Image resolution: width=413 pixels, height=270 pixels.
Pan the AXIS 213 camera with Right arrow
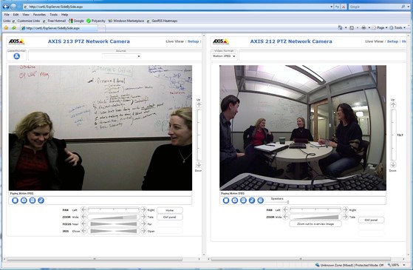(143, 209)
